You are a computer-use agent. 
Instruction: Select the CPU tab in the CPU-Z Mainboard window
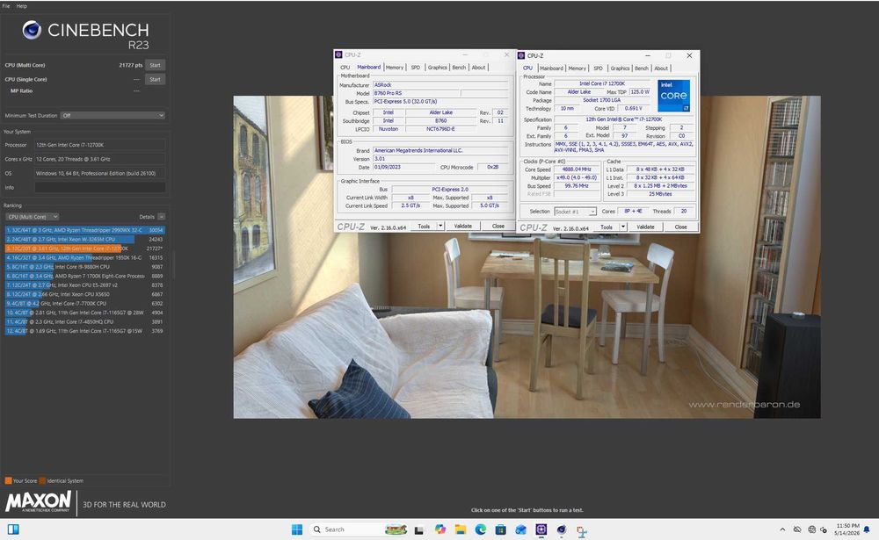[345, 68]
